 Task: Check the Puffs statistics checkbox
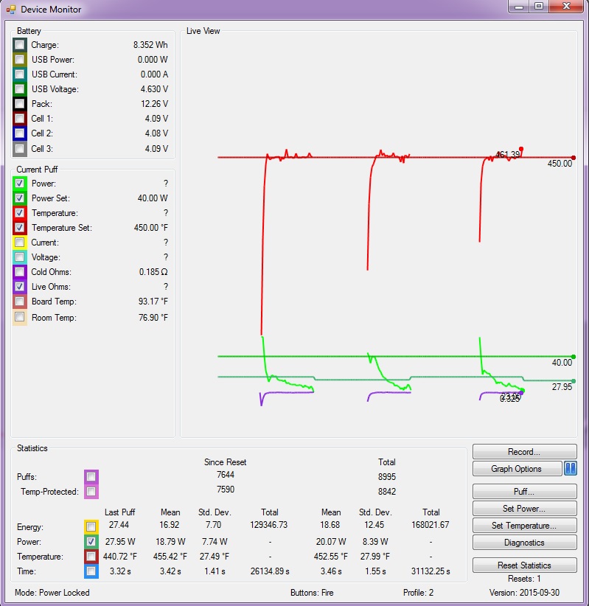pyautogui.click(x=91, y=476)
